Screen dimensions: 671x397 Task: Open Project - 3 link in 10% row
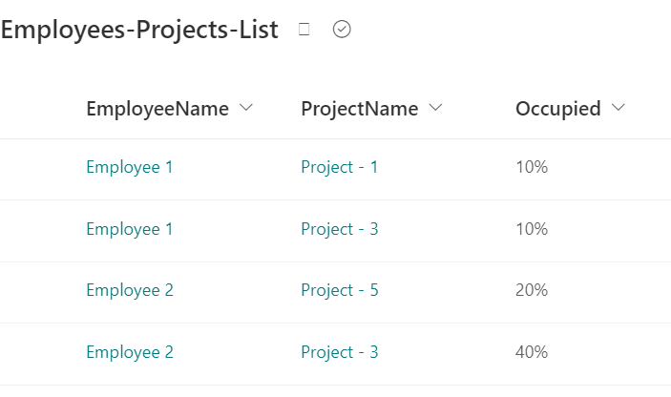(340, 229)
